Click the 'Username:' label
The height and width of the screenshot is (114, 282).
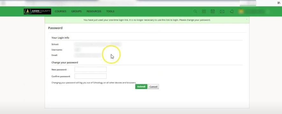pyautogui.click(x=57, y=50)
